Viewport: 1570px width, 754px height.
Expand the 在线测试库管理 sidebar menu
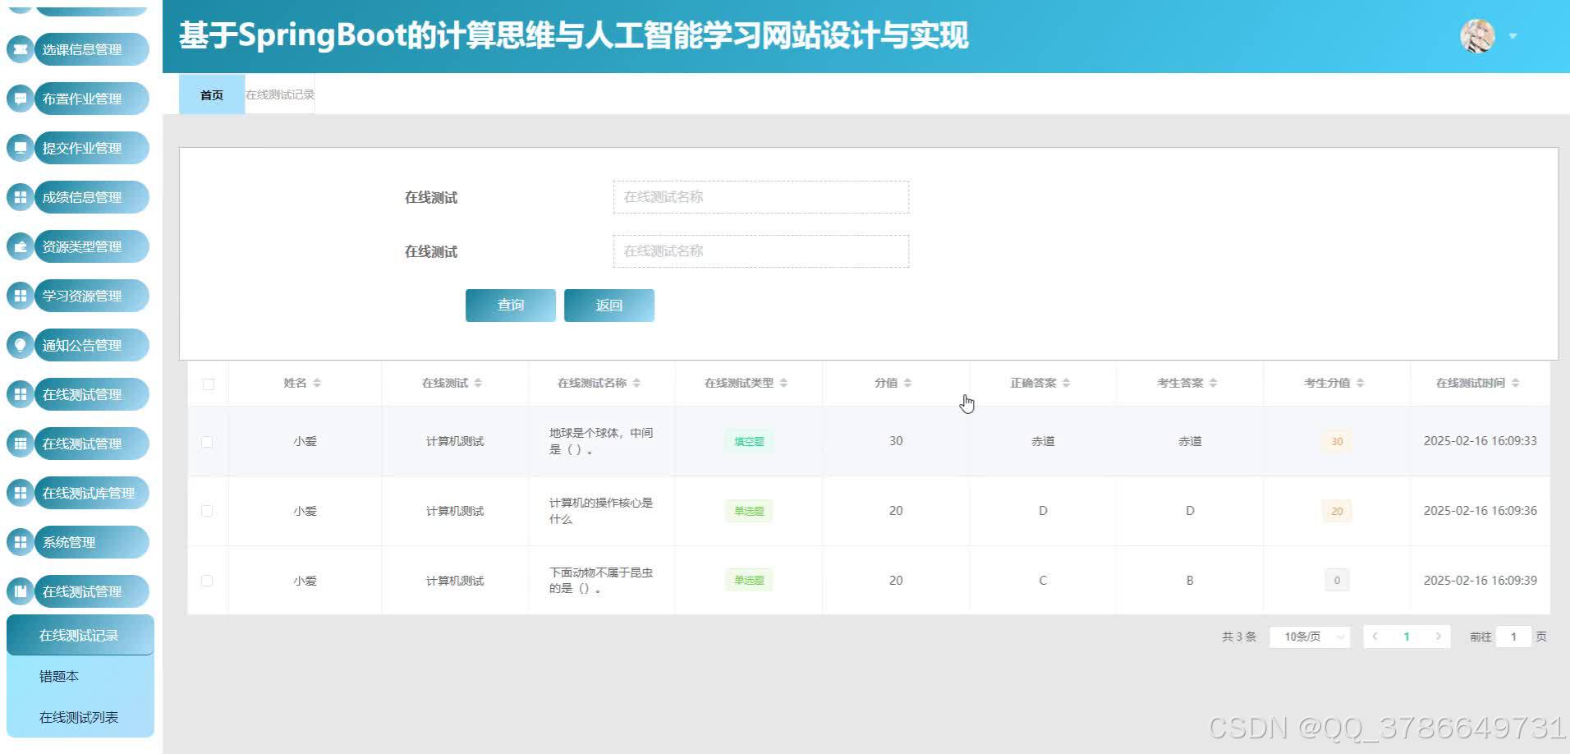[91, 493]
